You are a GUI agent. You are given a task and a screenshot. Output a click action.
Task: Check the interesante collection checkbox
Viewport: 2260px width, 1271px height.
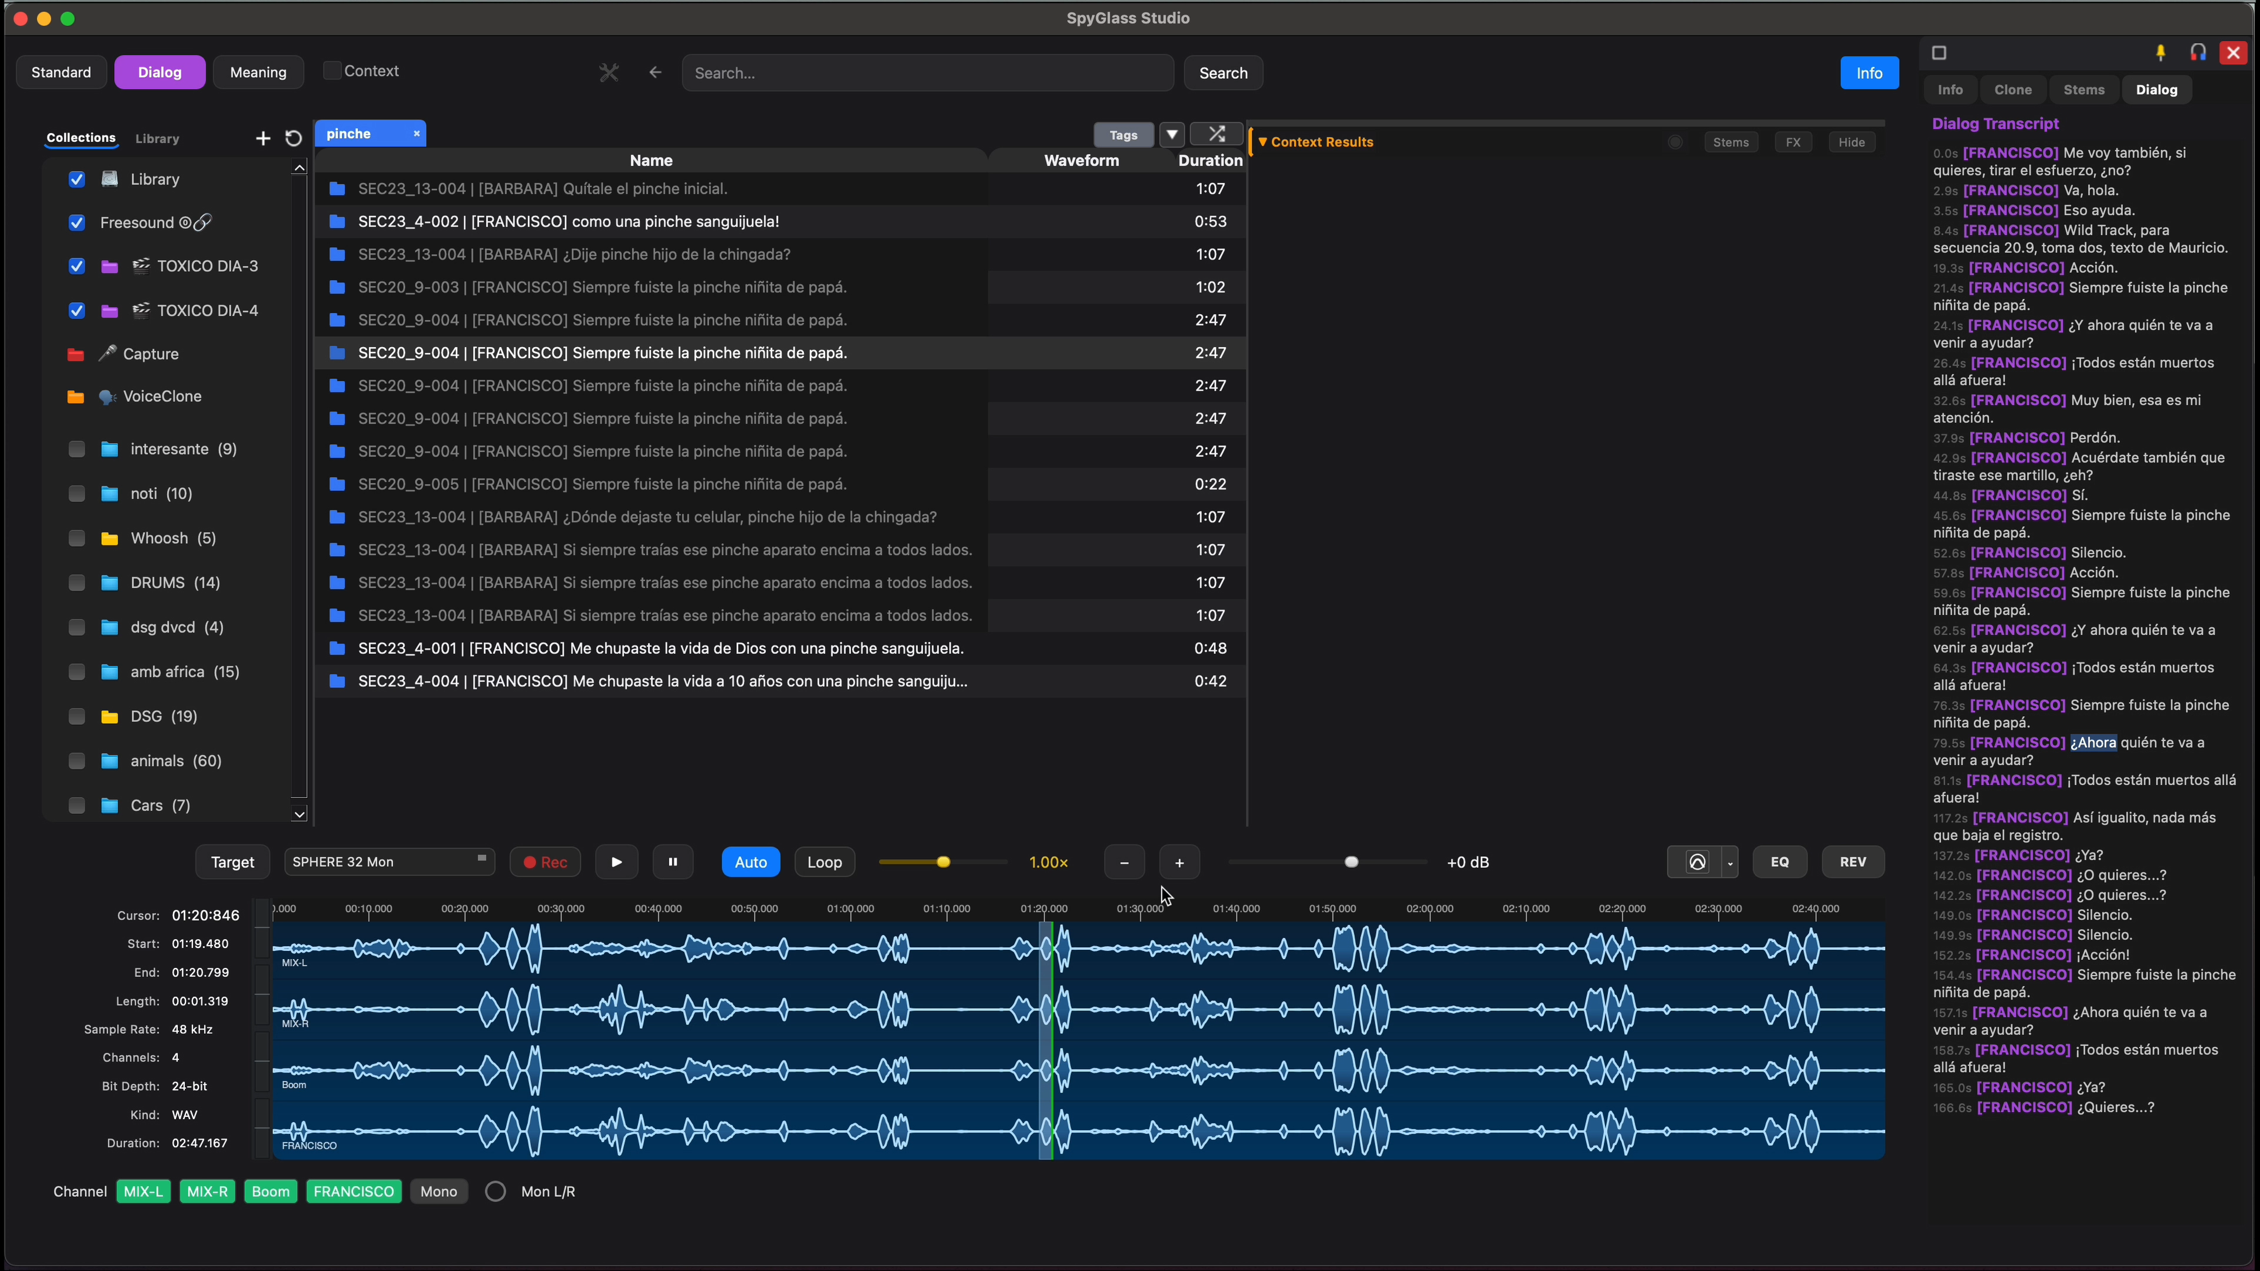[x=77, y=449]
